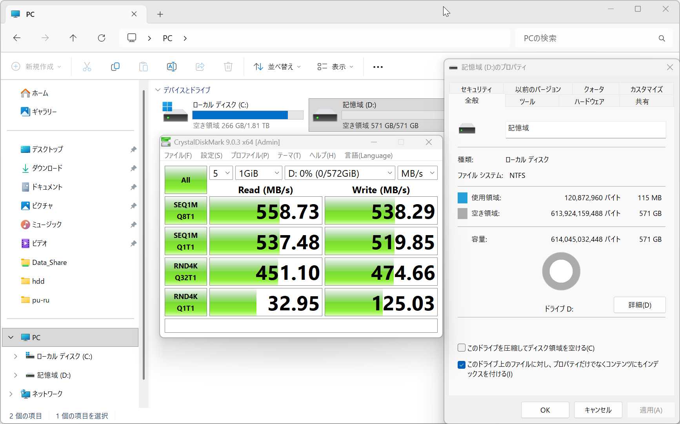Open the テーマ(T) menu

(x=289, y=156)
